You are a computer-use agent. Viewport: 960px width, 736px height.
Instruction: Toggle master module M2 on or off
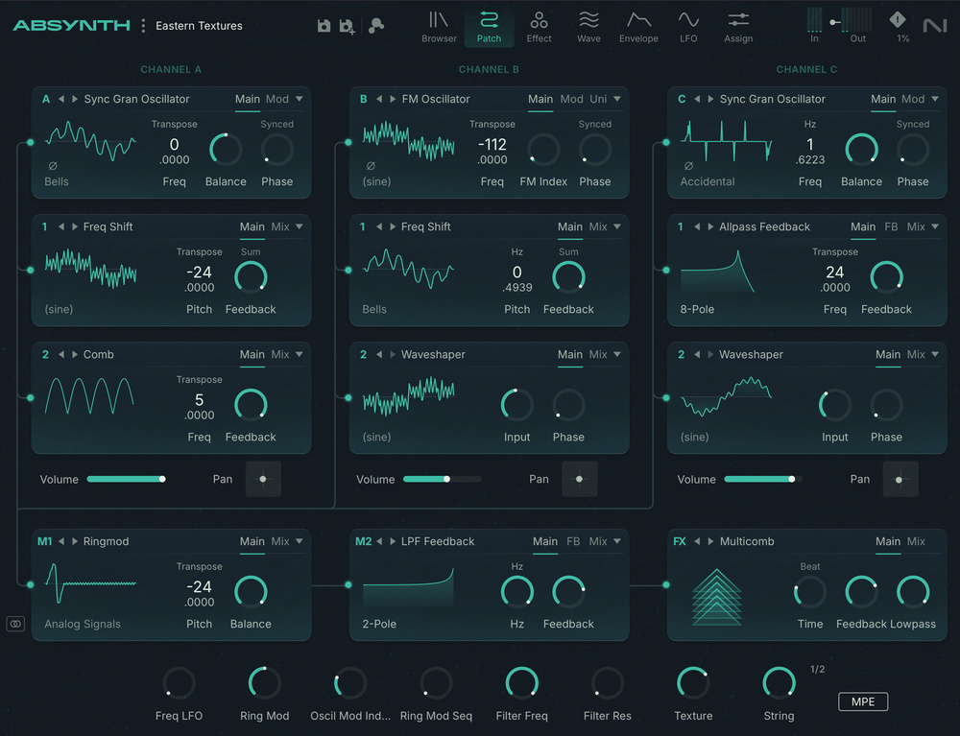pyautogui.click(x=364, y=541)
